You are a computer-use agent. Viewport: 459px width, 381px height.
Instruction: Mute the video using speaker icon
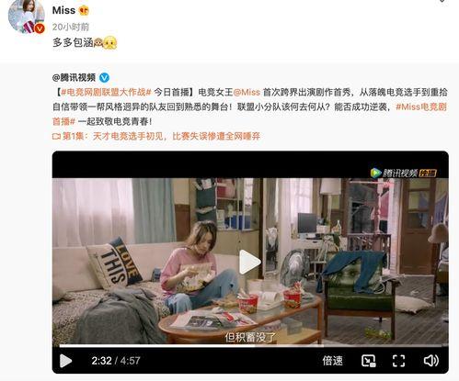(x=431, y=361)
